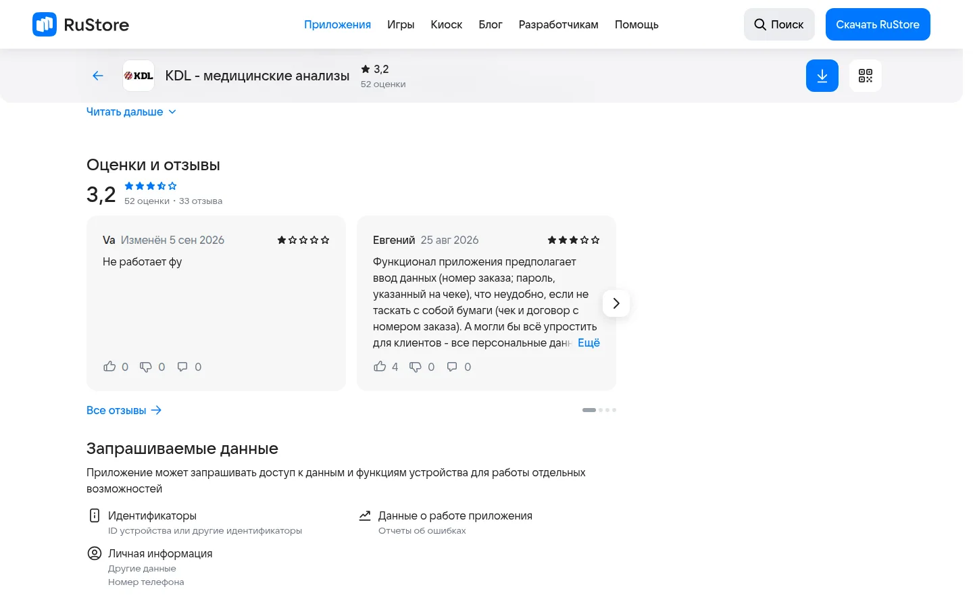This screenshot has width=973, height=608.
Task: Click the one-star rating on Va's review
Action: click(x=303, y=240)
